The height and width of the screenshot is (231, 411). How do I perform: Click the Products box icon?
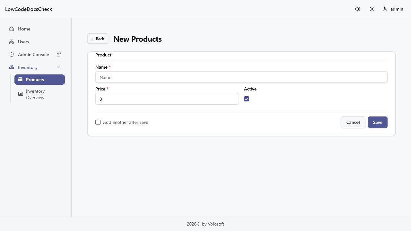pyautogui.click(x=20, y=79)
